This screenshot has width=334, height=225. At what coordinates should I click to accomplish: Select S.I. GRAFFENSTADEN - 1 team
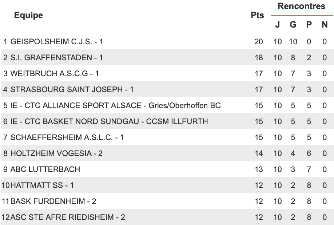[x=167, y=58]
